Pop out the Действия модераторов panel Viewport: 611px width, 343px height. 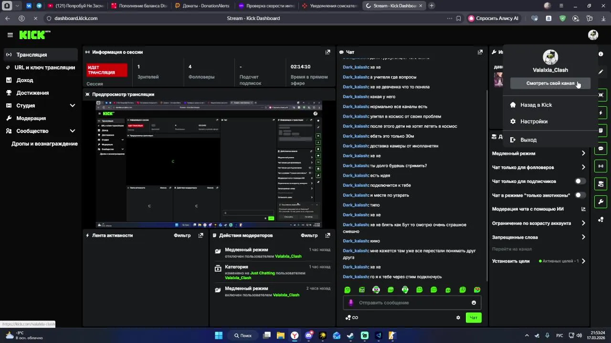(327, 235)
